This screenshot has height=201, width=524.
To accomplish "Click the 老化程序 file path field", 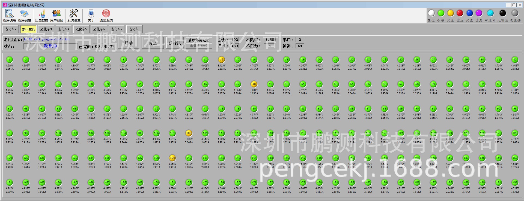I will [70, 39].
